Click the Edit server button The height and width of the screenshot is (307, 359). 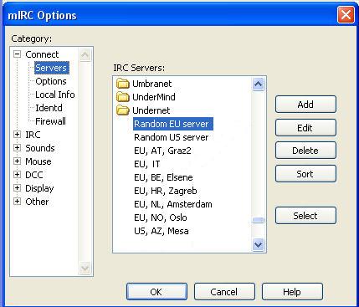pyautogui.click(x=305, y=128)
